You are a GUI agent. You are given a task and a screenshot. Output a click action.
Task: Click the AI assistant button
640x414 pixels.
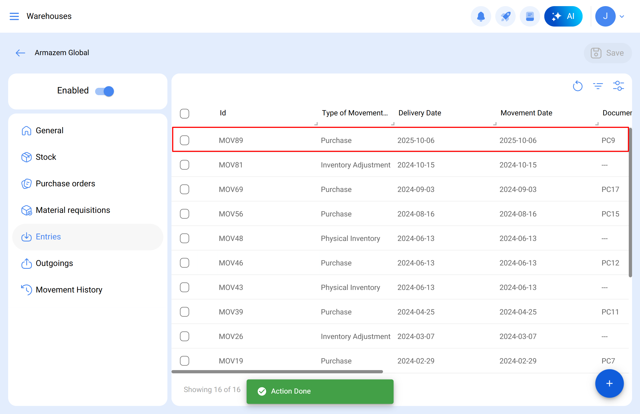563,16
